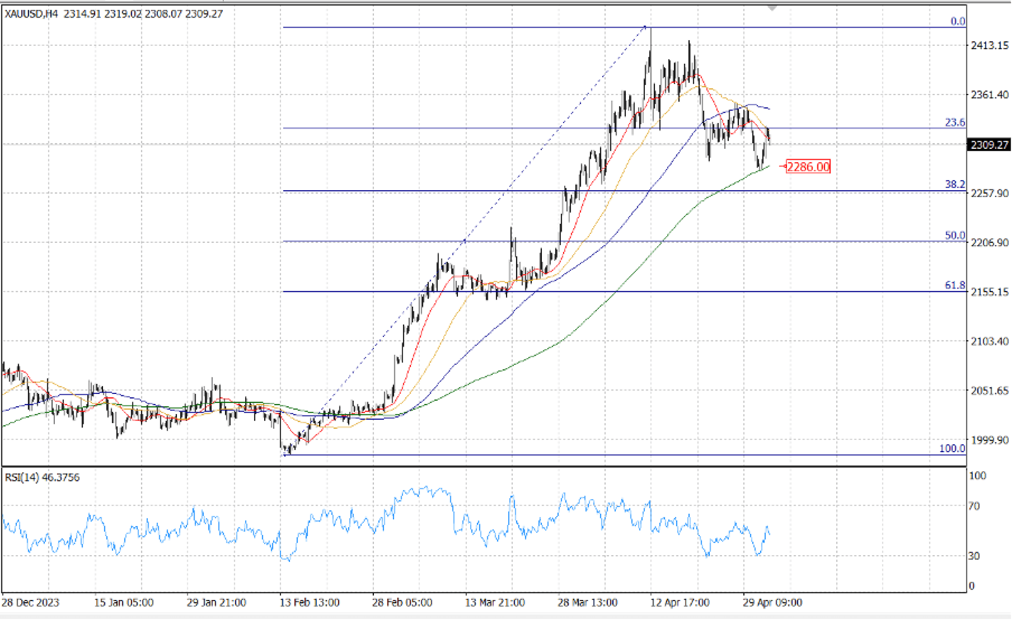Click the RSI 30 oversold level label
Screen dimensions: 1012x620
[x=974, y=556]
